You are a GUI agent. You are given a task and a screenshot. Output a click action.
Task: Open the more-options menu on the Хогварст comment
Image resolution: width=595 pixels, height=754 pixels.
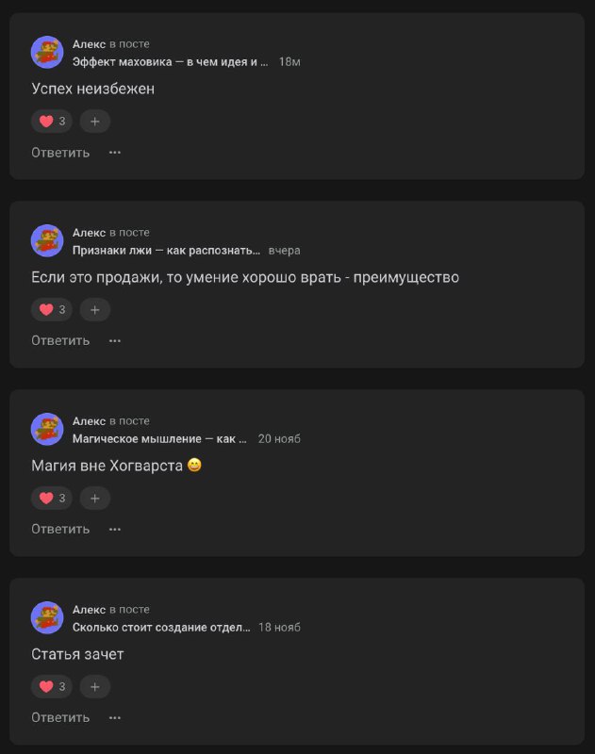(114, 529)
